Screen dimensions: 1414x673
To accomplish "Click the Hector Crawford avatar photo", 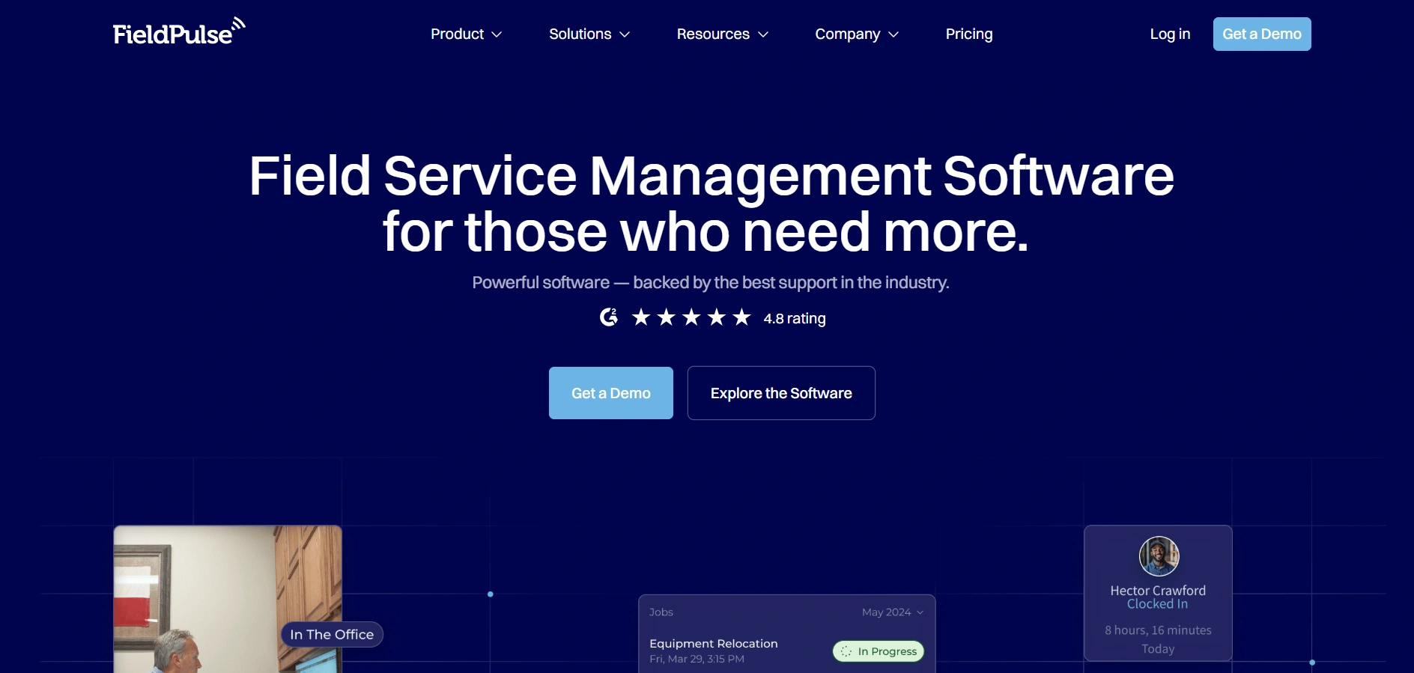I will 1159,556.
